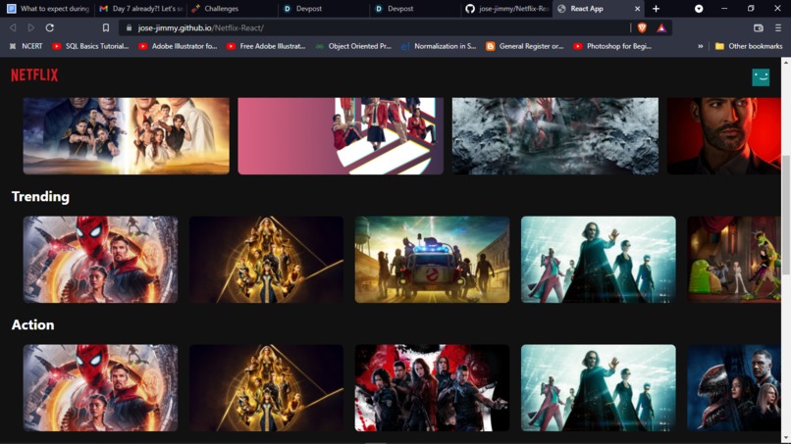Switch to the jose-jimmy/Netflix-React GitHub tab

(x=507, y=9)
